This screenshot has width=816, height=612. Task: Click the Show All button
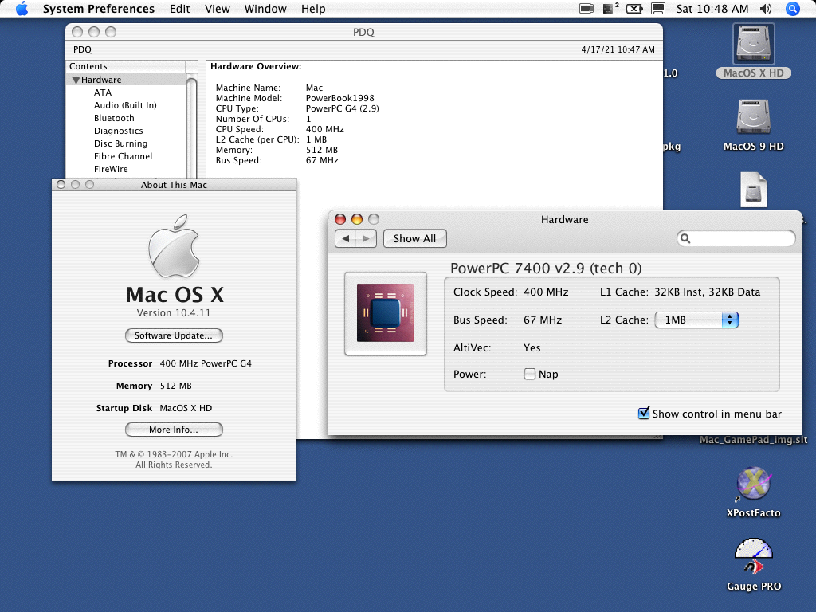[x=414, y=238]
